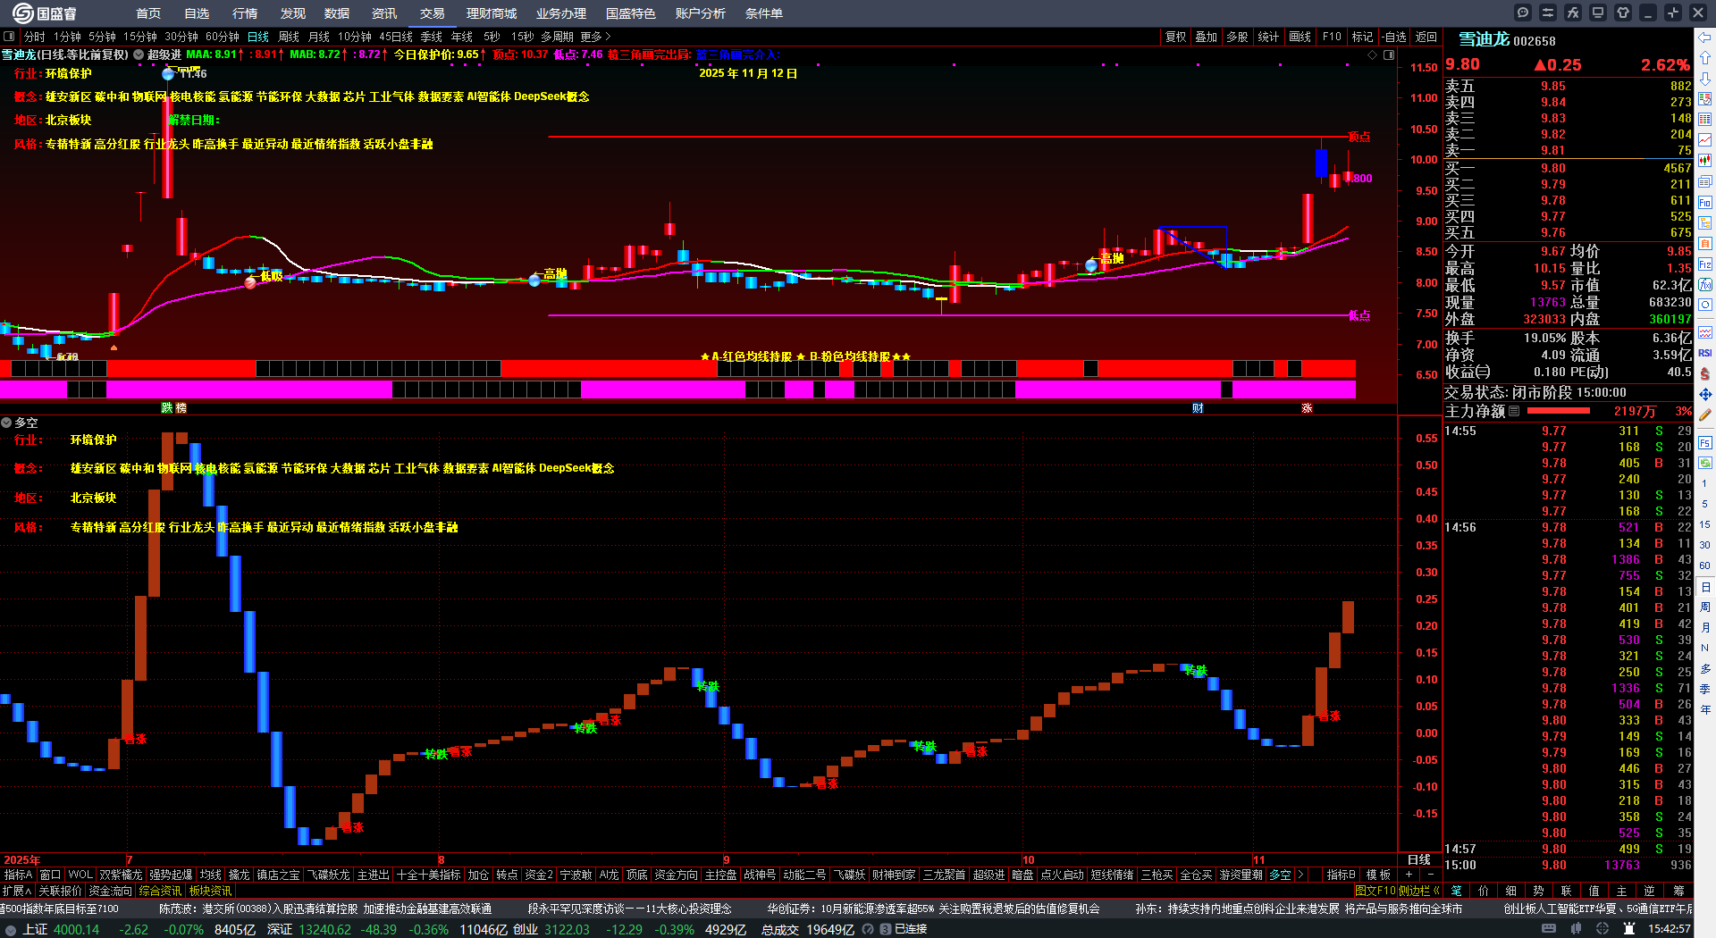Click the red dollar sign icon
The image size is (1716, 938).
1705,373
